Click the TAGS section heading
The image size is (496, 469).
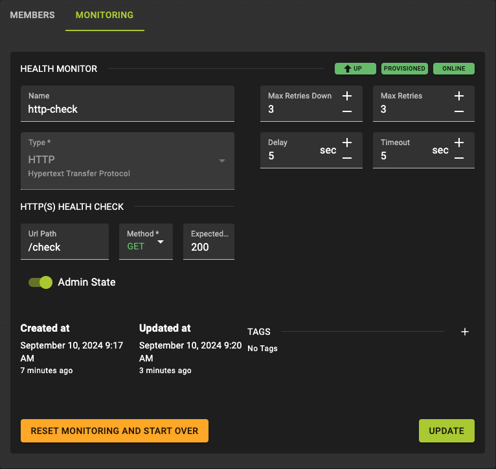coord(259,332)
